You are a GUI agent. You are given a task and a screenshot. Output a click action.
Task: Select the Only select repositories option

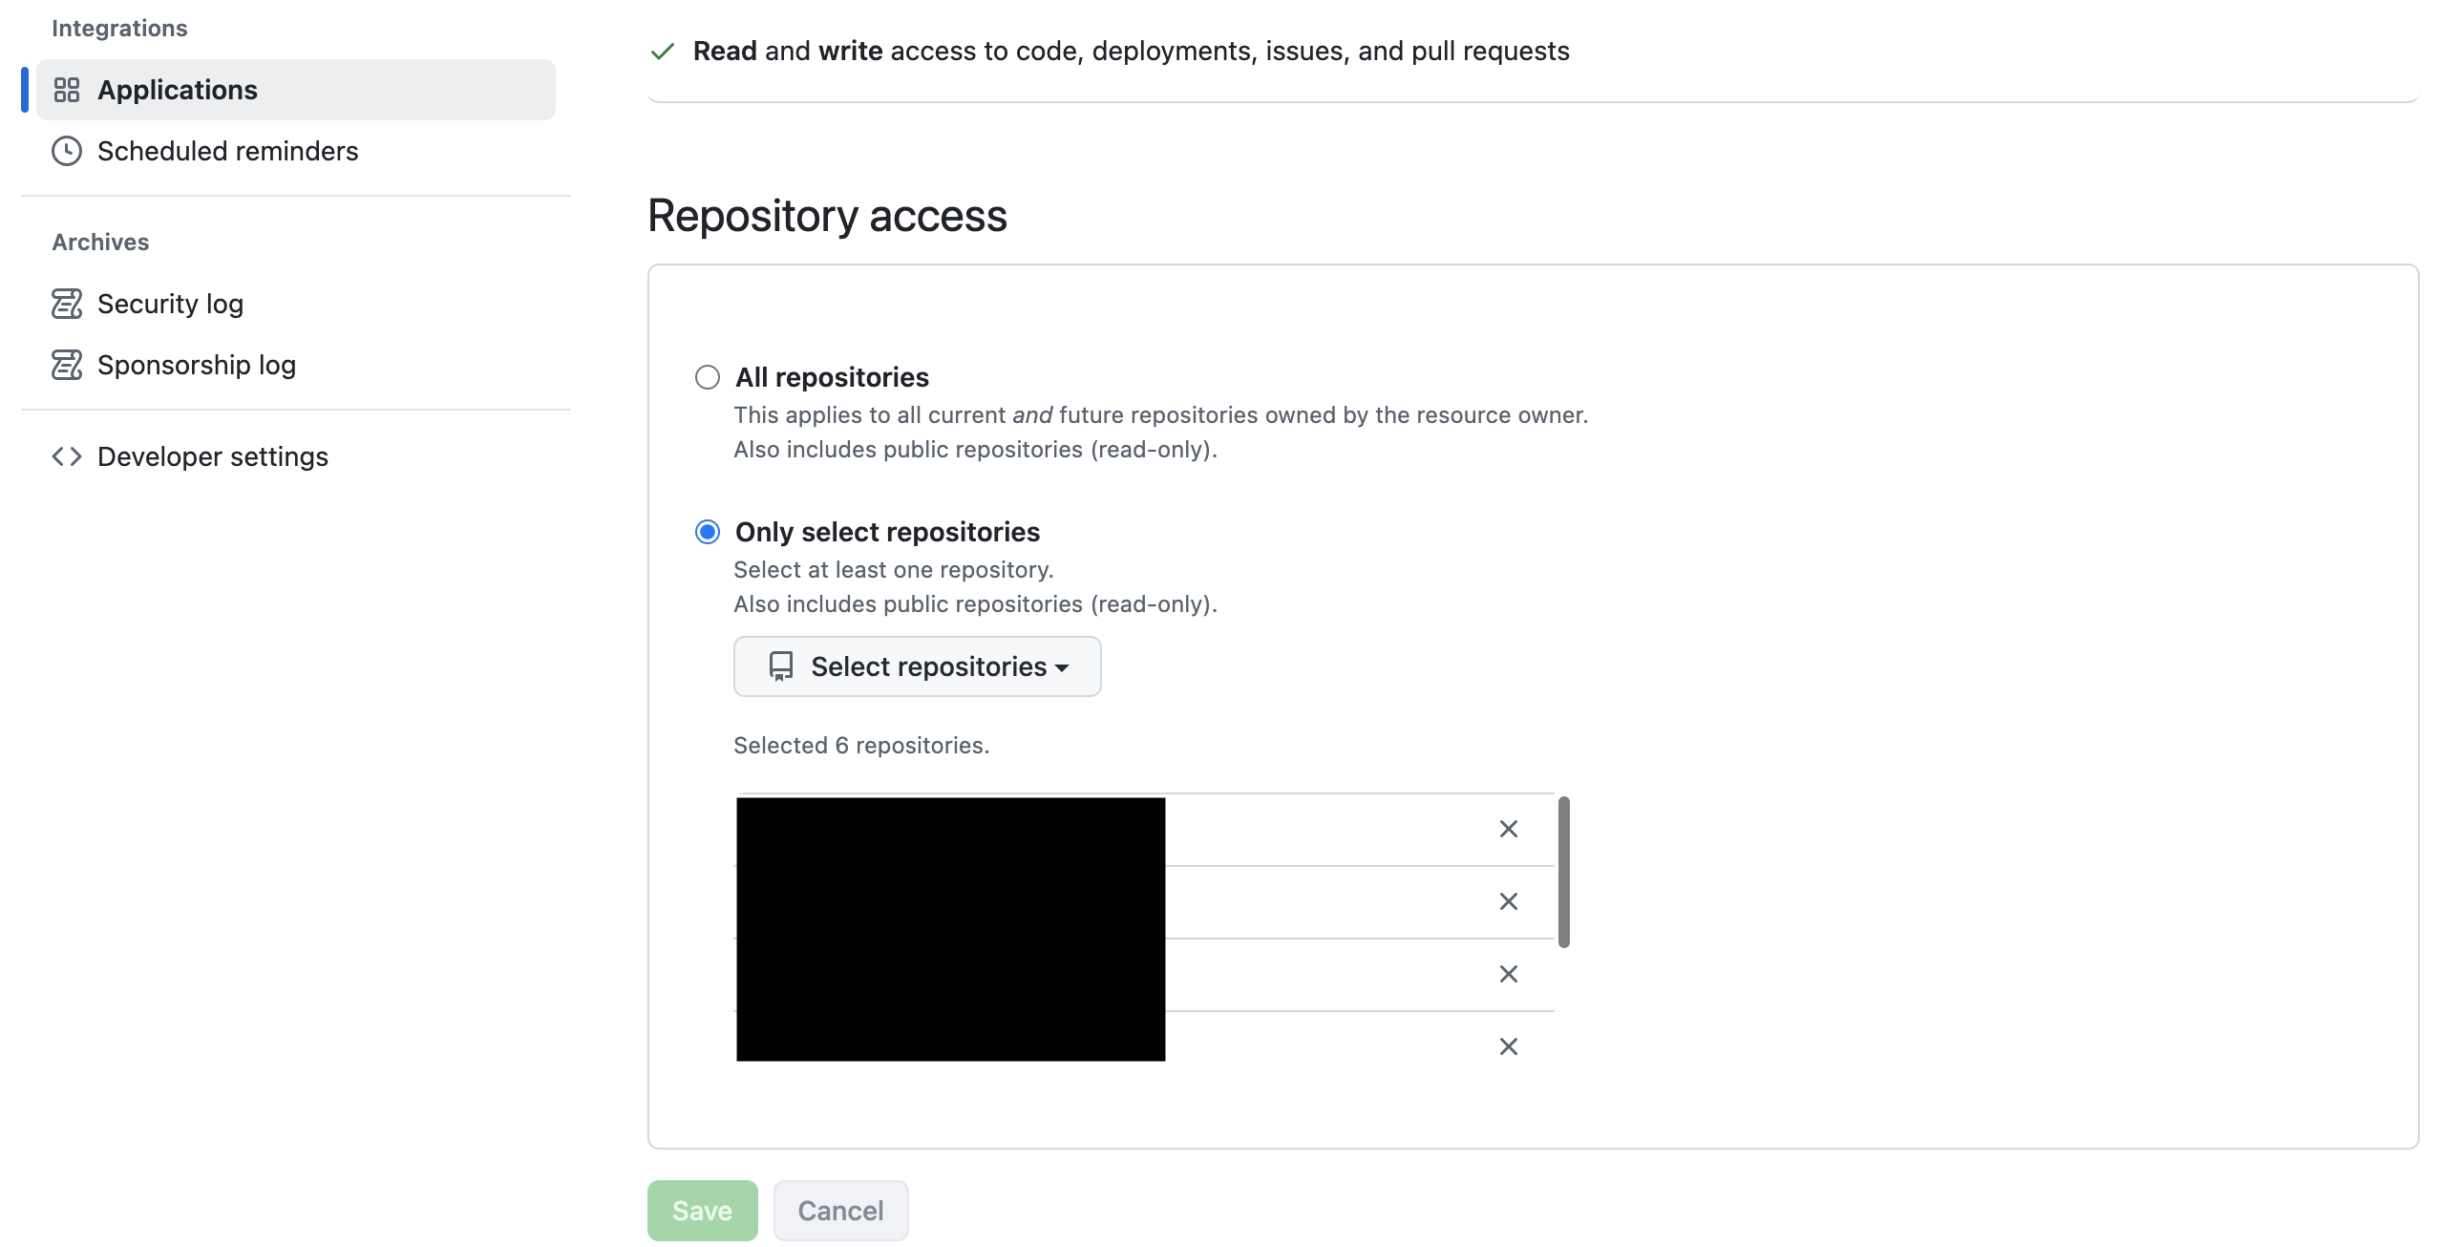[708, 532]
